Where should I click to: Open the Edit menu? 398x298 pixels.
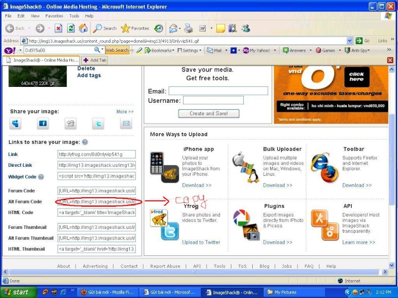tap(21, 16)
